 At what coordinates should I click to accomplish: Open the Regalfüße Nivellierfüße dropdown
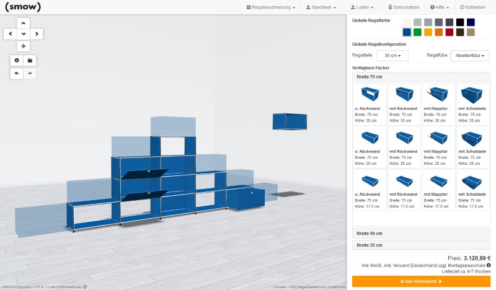coord(469,56)
